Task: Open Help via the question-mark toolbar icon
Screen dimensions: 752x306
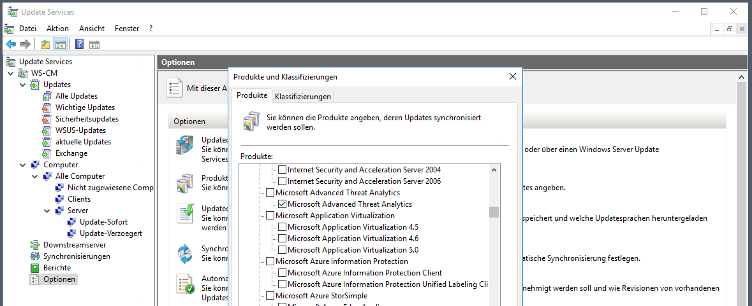Action: (x=80, y=45)
